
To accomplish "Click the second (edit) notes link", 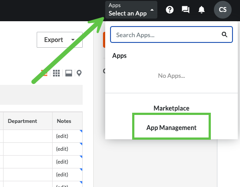I will point(62,149).
